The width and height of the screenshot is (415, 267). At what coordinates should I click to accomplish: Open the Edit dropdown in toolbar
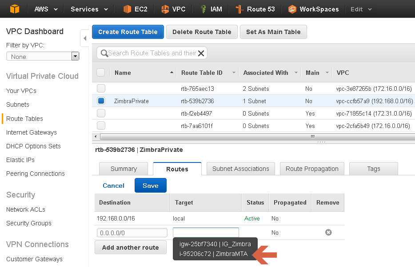pos(361,9)
